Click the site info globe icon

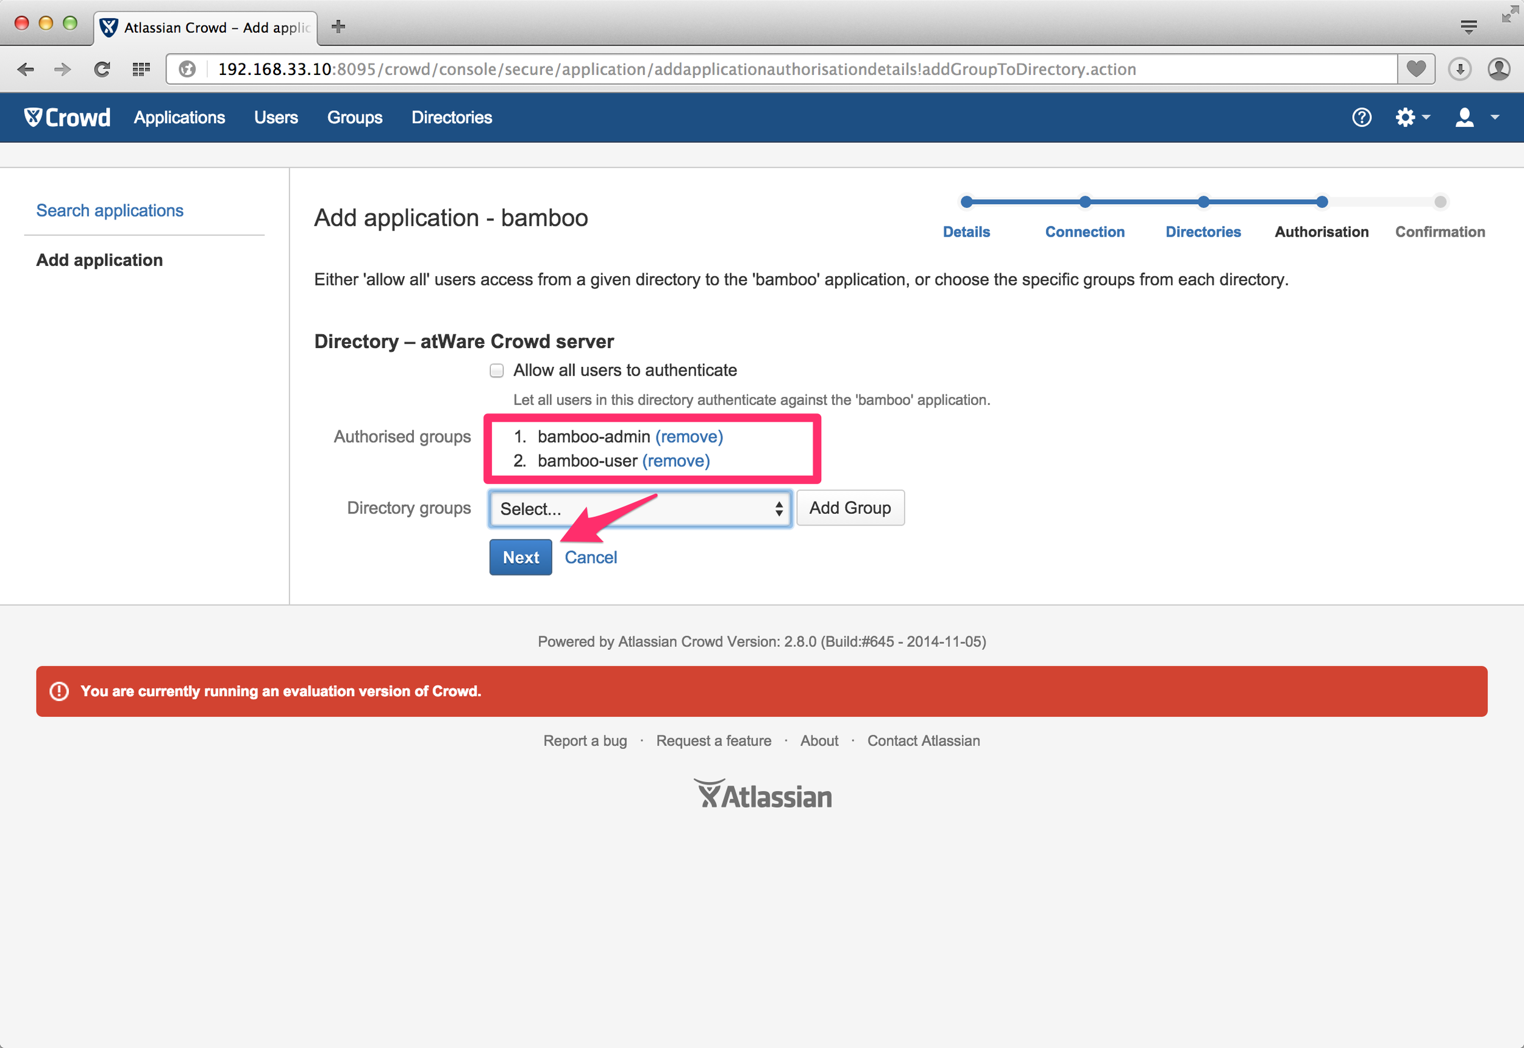[187, 69]
